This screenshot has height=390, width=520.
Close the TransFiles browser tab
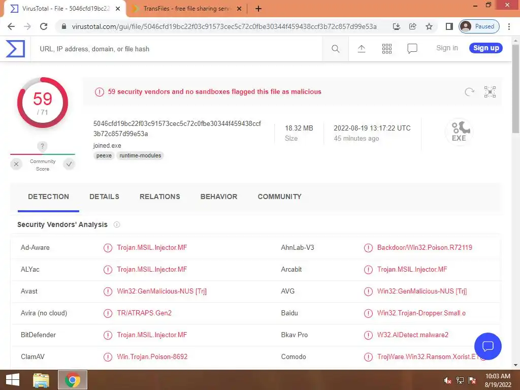point(239,9)
